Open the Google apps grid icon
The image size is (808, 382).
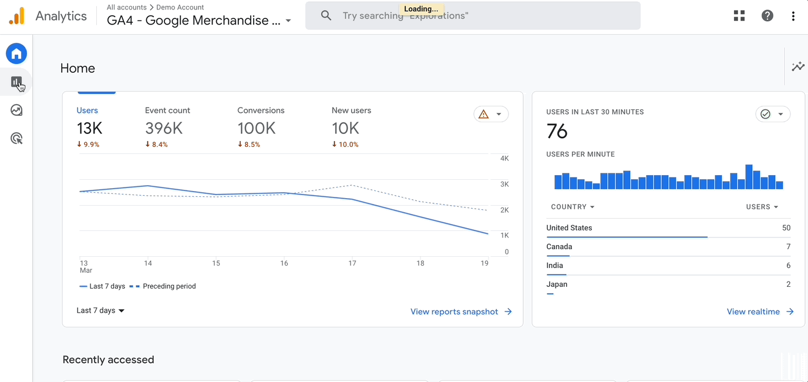(x=739, y=16)
